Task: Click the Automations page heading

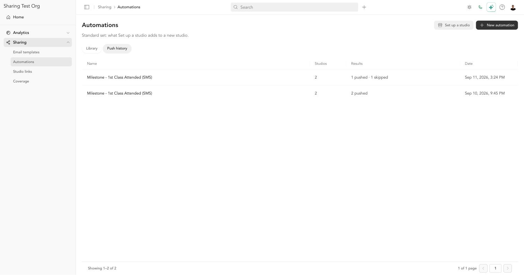Action: [x=100, y=25]
